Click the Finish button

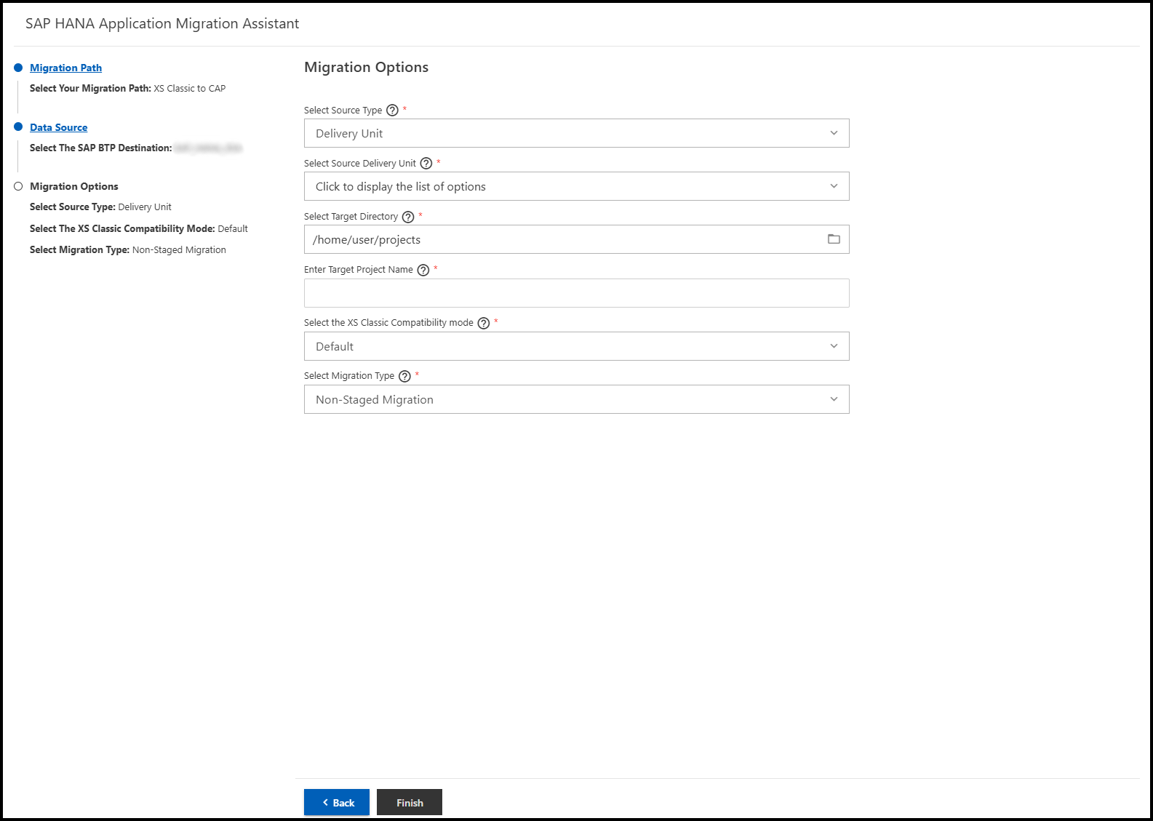tap(410, 802)
